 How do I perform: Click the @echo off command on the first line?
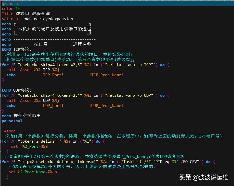point(11,3)
